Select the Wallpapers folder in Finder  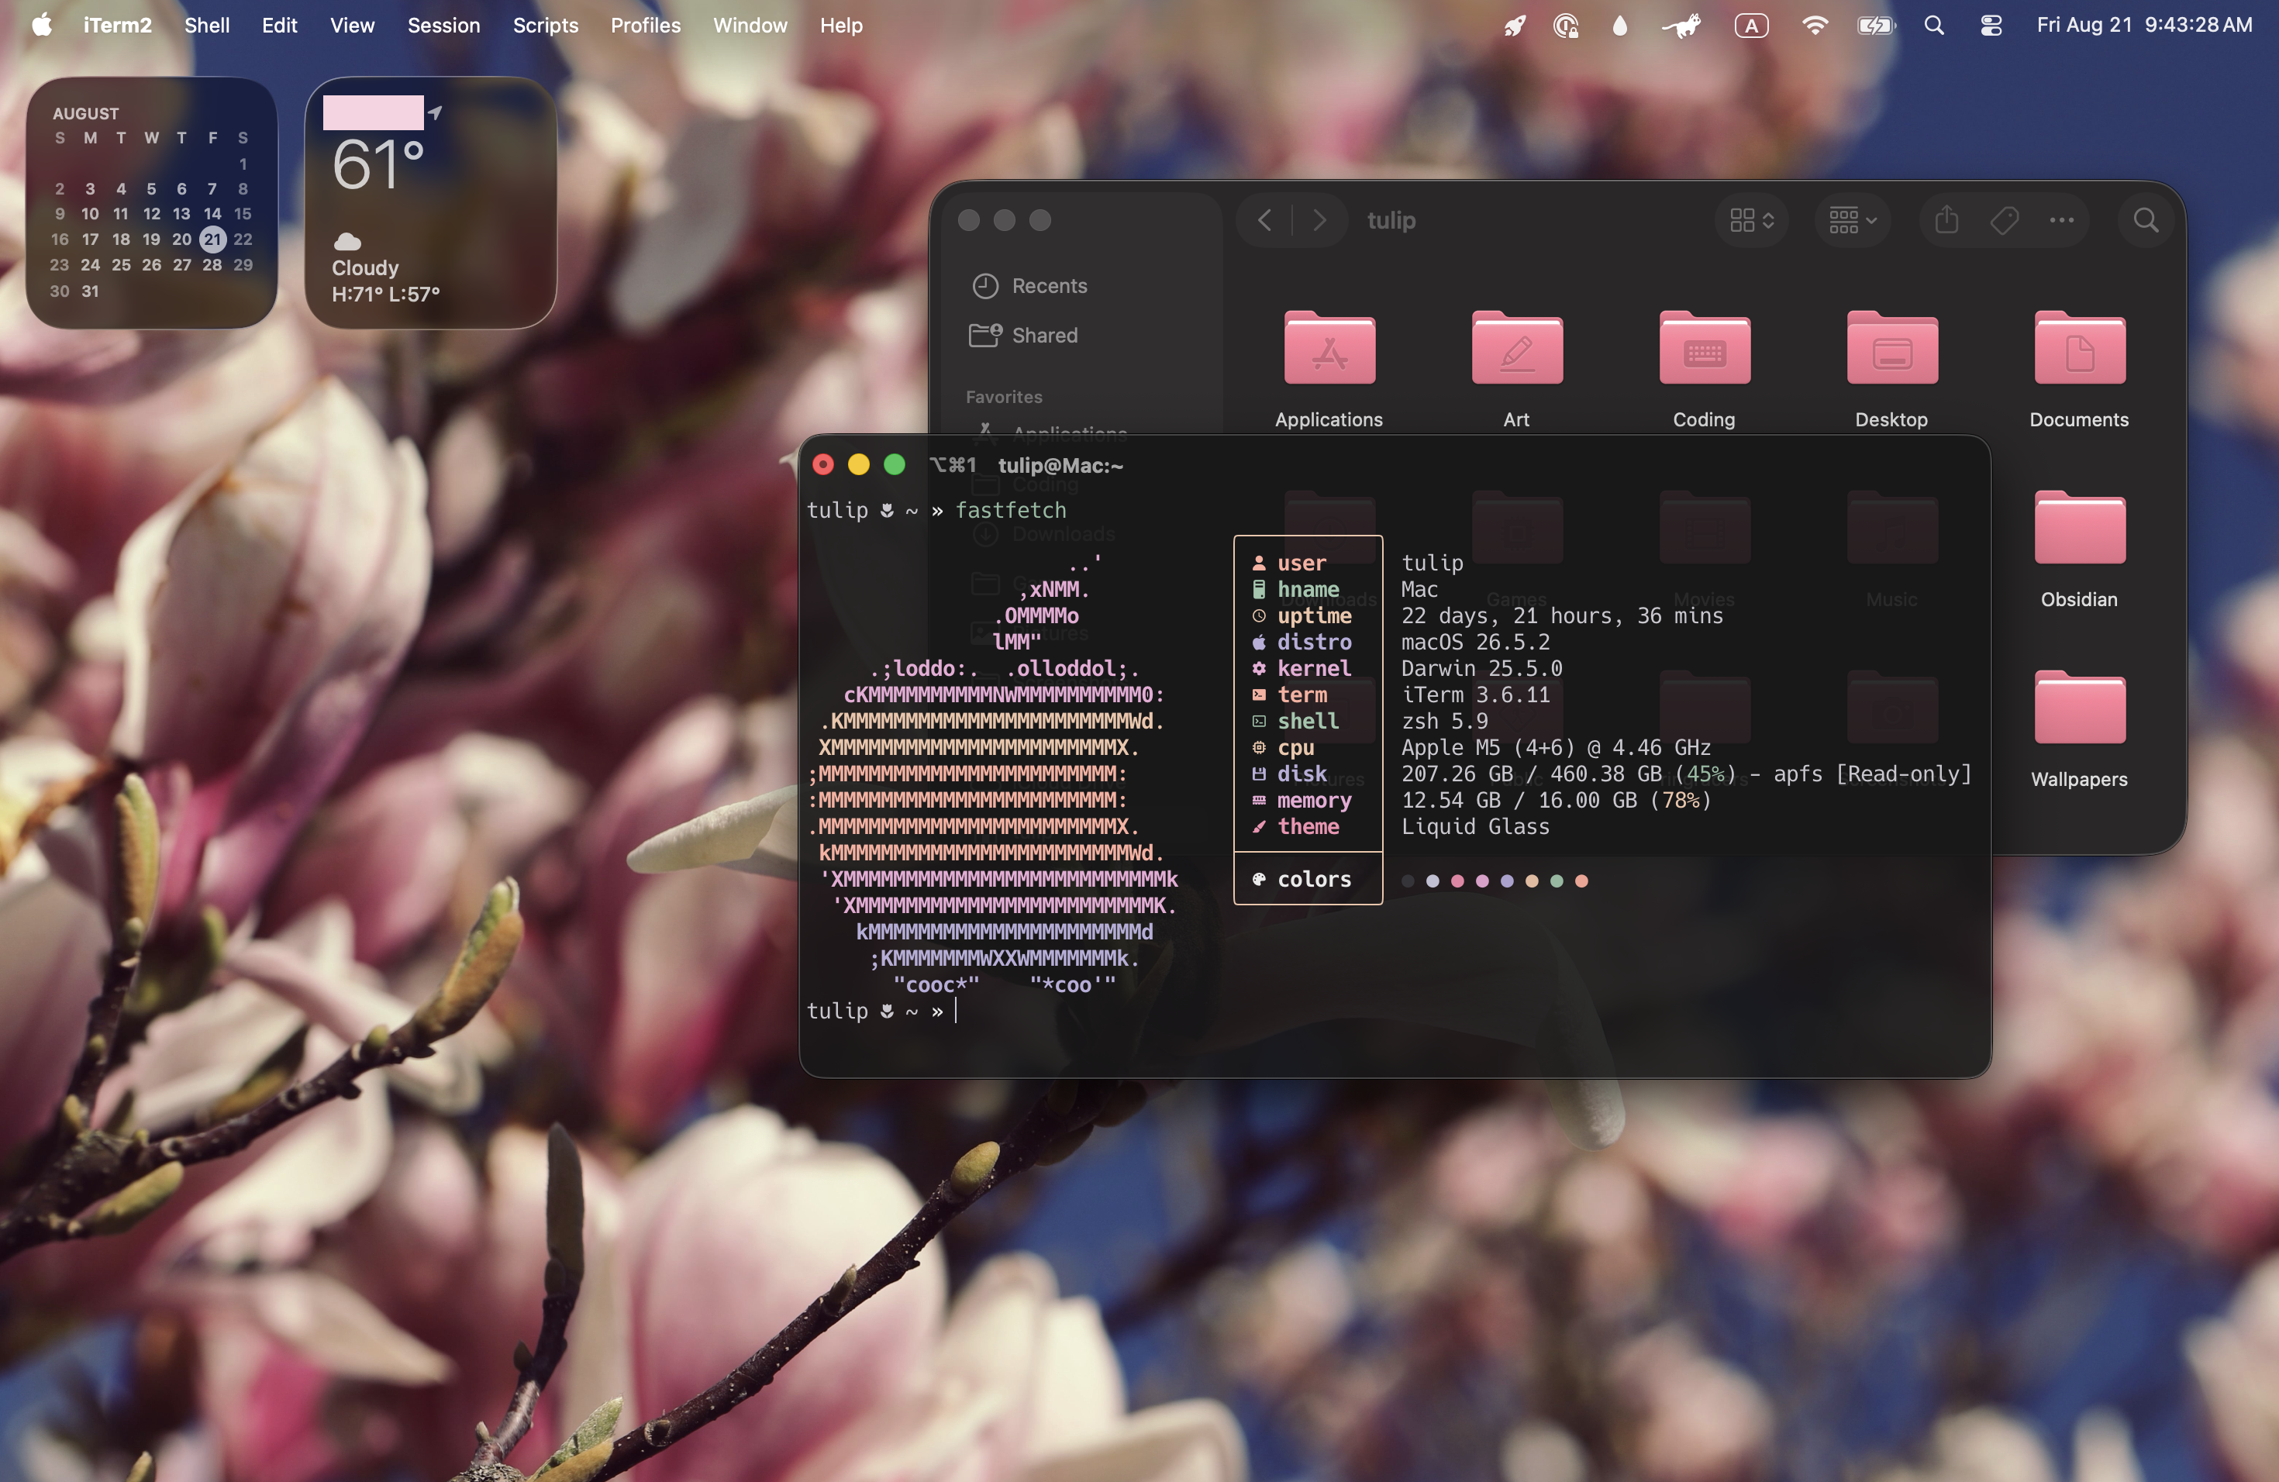(x=2080, y=729)
